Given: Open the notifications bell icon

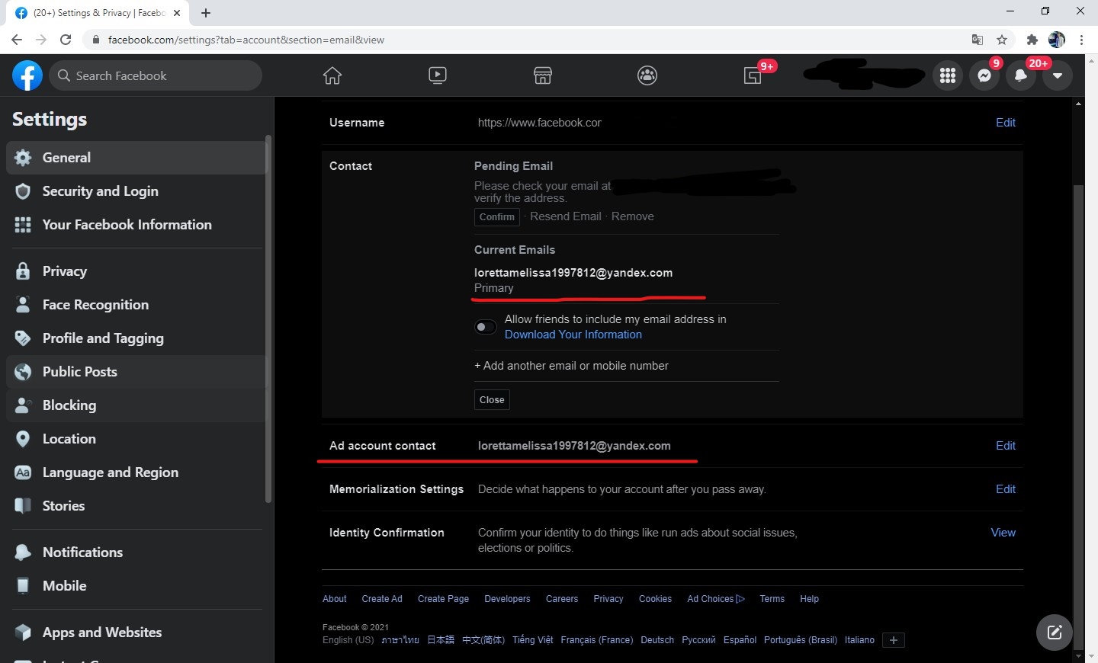Looking at the screenshot, I should (x=1021, y=75).
